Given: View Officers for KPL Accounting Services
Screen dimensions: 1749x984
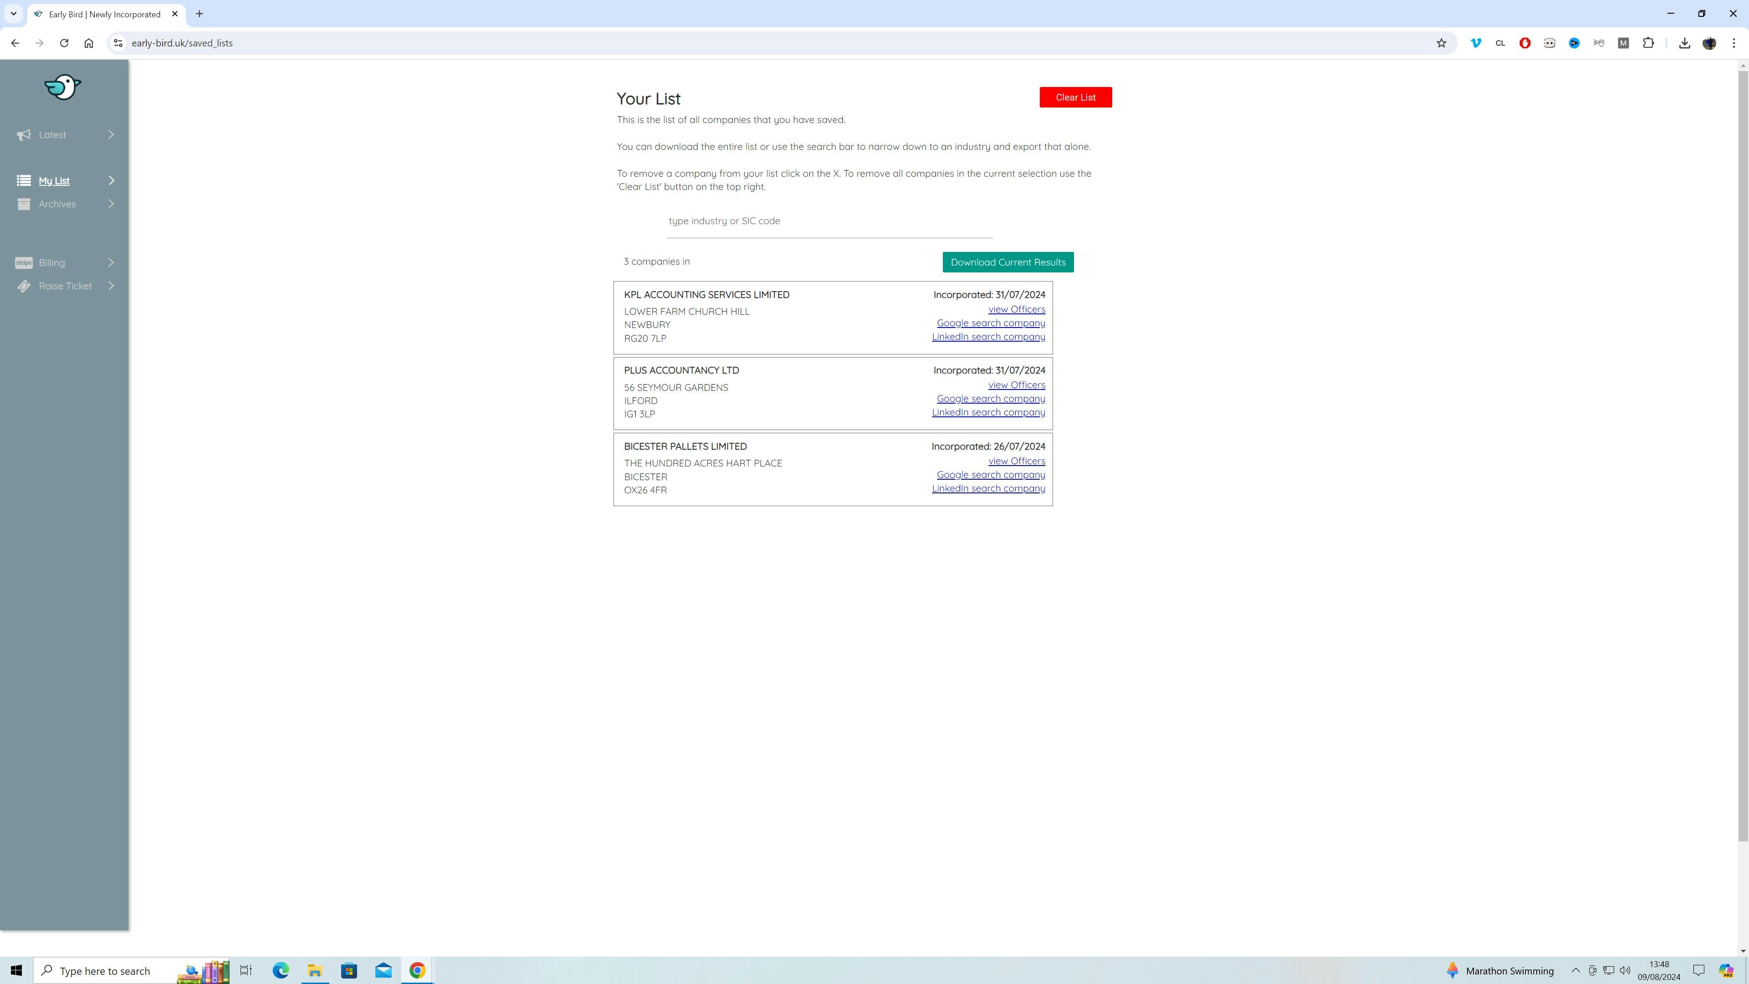Looking at the screenshot, I should [1017, 309].
